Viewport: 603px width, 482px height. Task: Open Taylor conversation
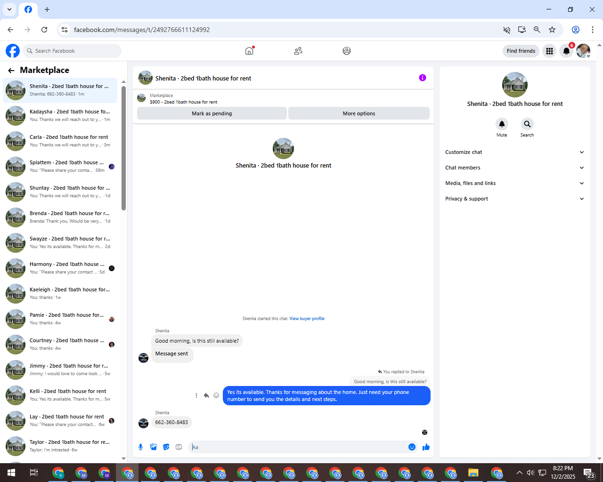(x=60, y=446)
